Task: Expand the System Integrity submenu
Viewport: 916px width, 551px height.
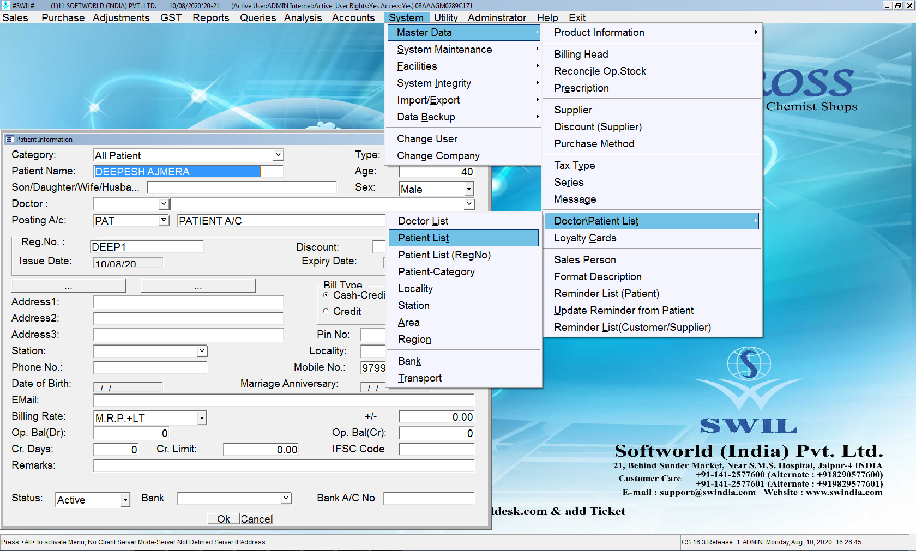Action: (x=463, y=83)
